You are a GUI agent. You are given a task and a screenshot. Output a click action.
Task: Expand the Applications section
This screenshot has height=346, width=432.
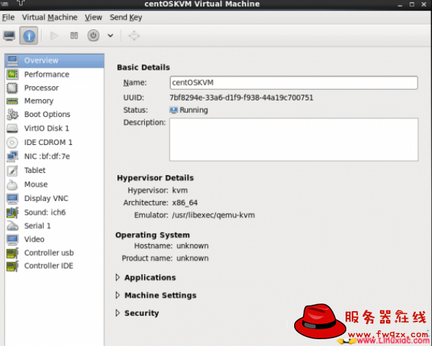[x=118, y=278]
